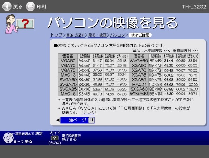Image resolution: width=209 pixels, height=158 pixels.
Task: Click the VGA60 signal name cell
Action: (x=68, y=61)
